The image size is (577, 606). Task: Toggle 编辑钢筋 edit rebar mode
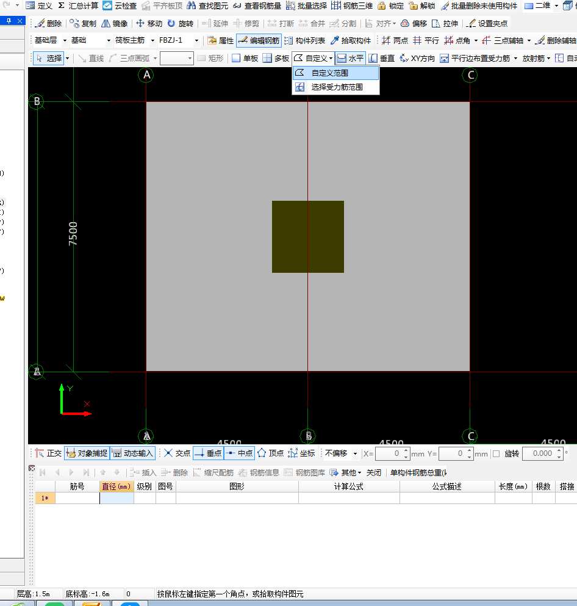click(x=259, y=40)
